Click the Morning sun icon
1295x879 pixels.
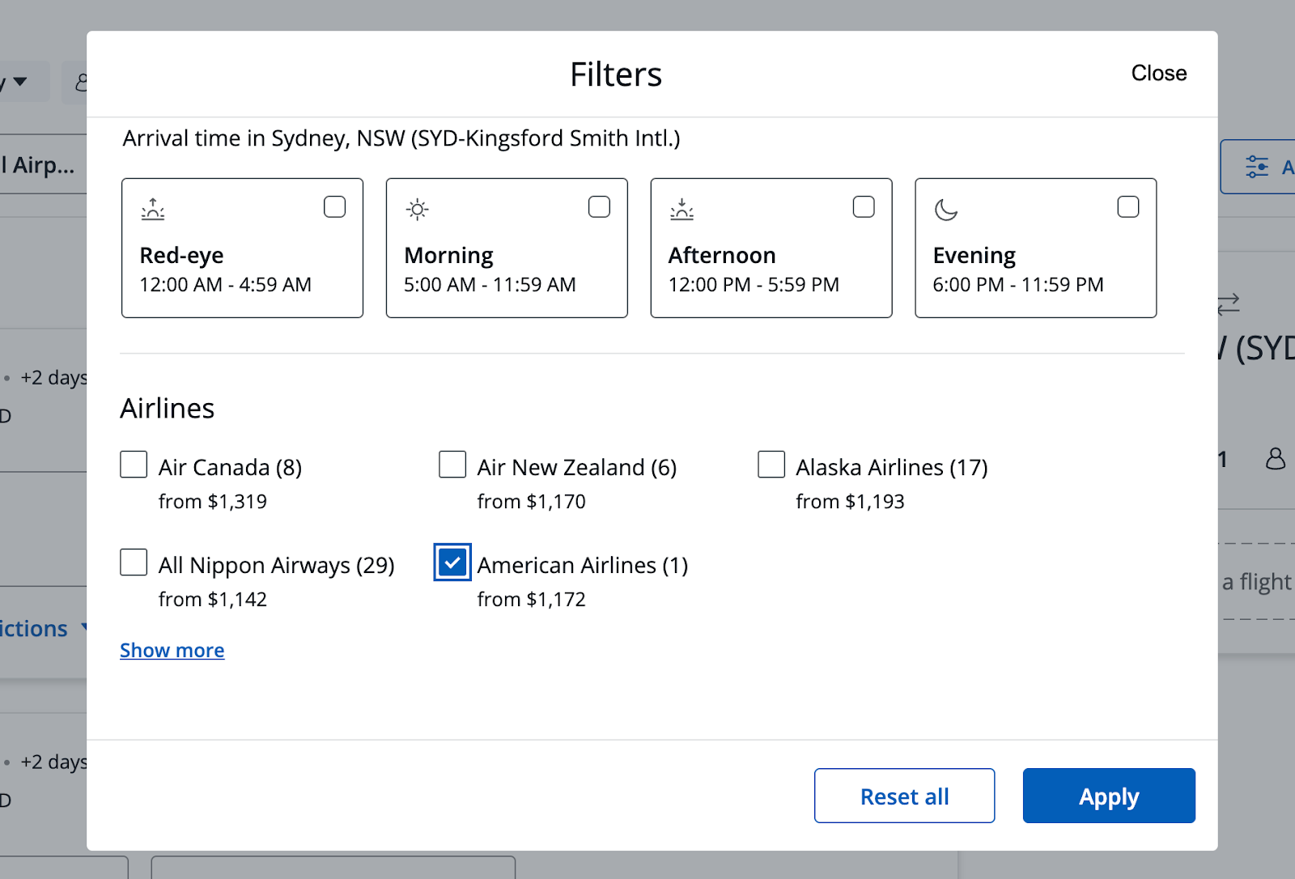418,210
